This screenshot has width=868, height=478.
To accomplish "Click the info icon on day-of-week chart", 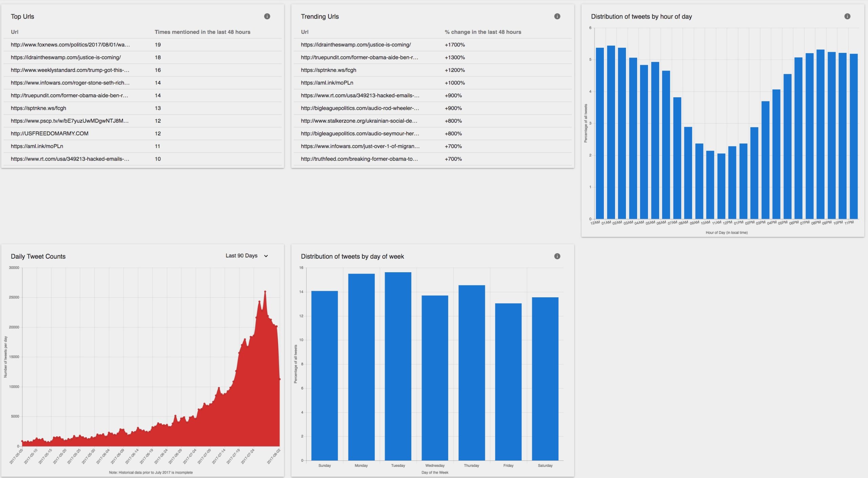I will click(x=557, y=256).
